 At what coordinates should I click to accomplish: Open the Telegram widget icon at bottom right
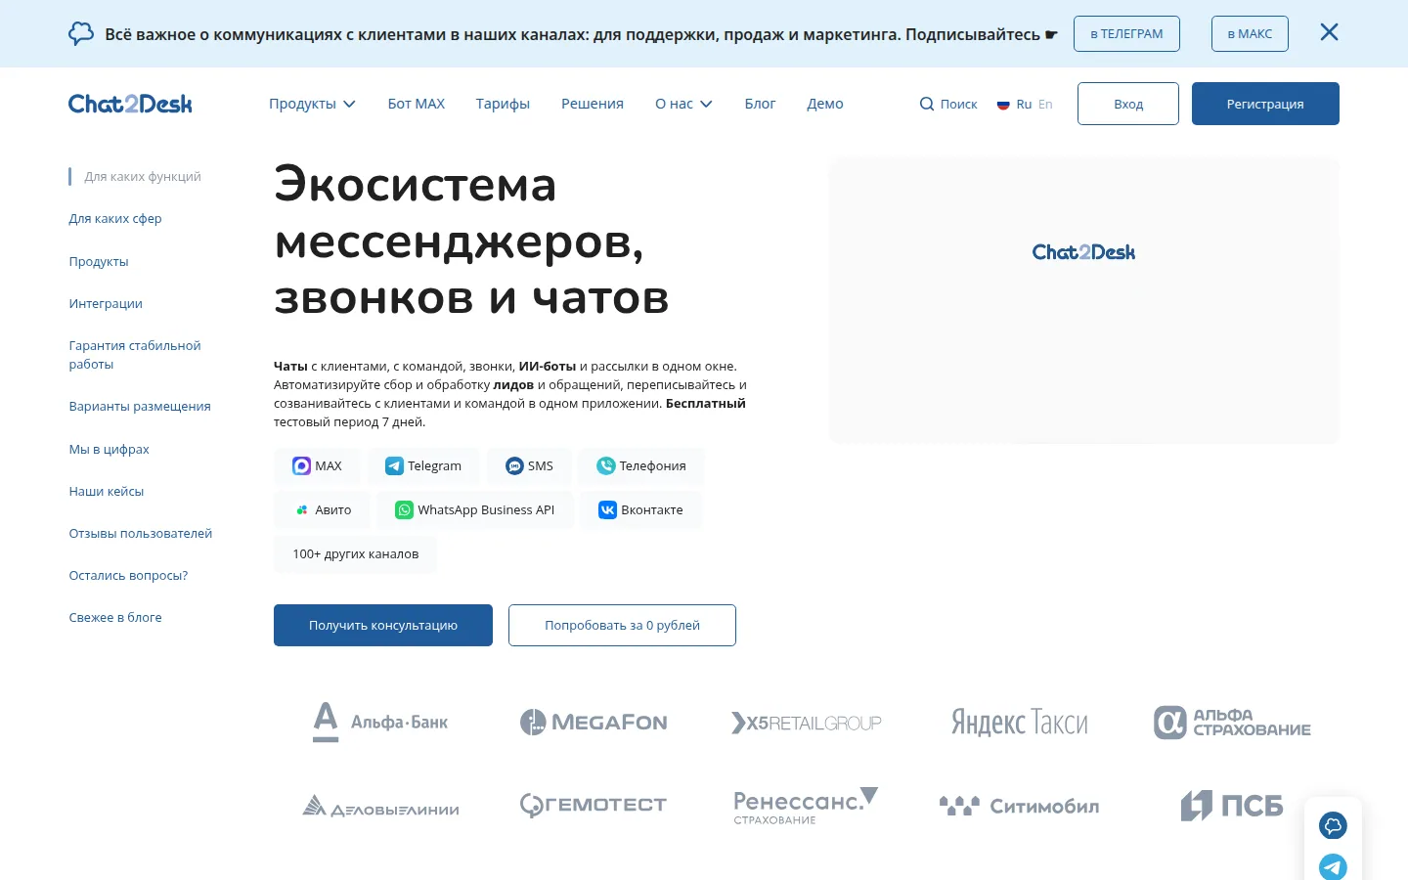(1333, 866)
